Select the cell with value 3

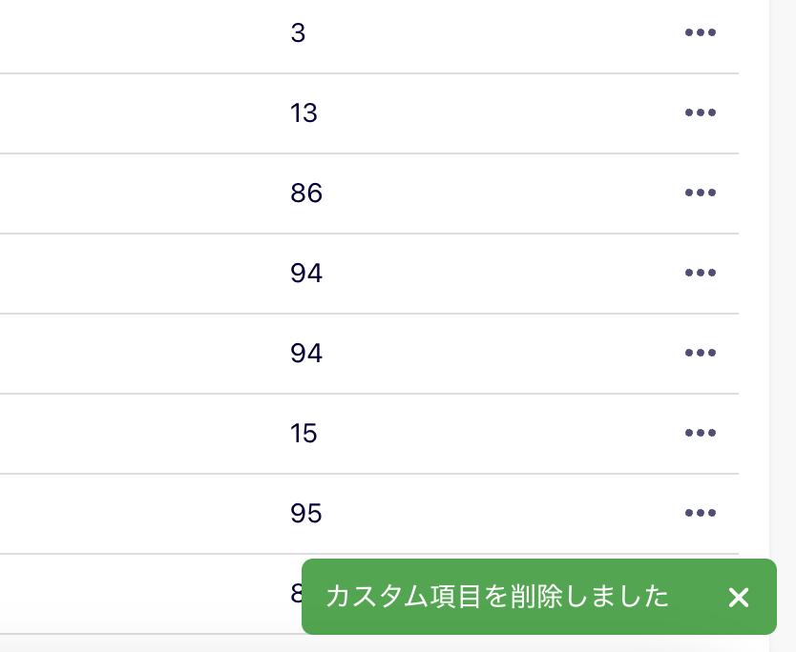[298, 32]
